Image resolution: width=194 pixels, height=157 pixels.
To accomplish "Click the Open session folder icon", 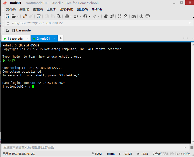I will (x=14, y=16).
